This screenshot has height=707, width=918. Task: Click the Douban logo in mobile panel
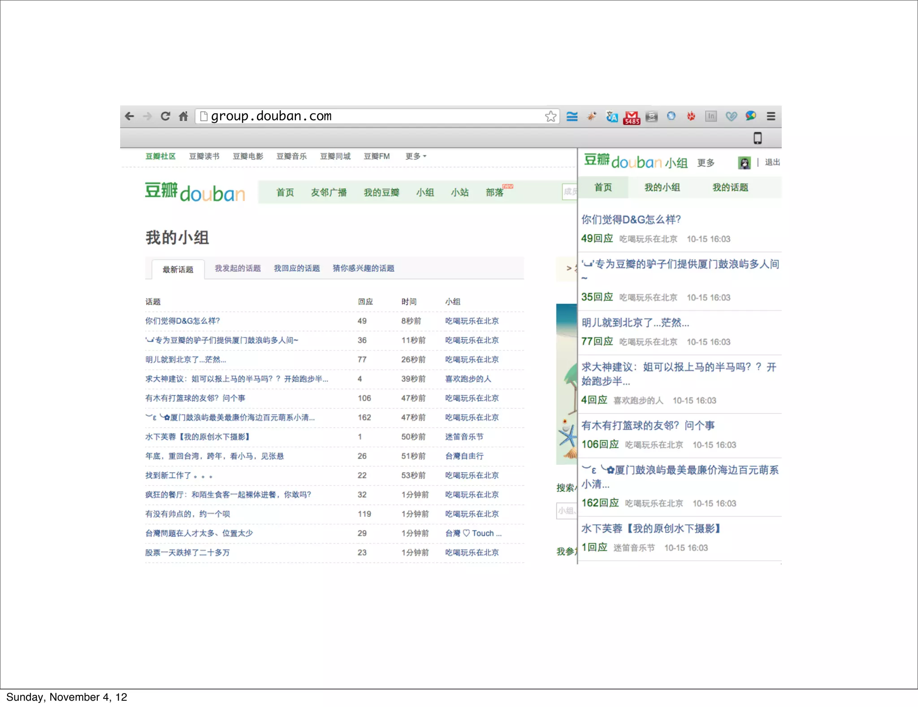point(623,161)
